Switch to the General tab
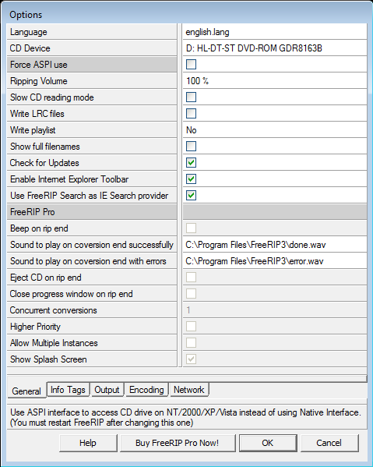Screen dimensions: 373x467 pos(26,391)
